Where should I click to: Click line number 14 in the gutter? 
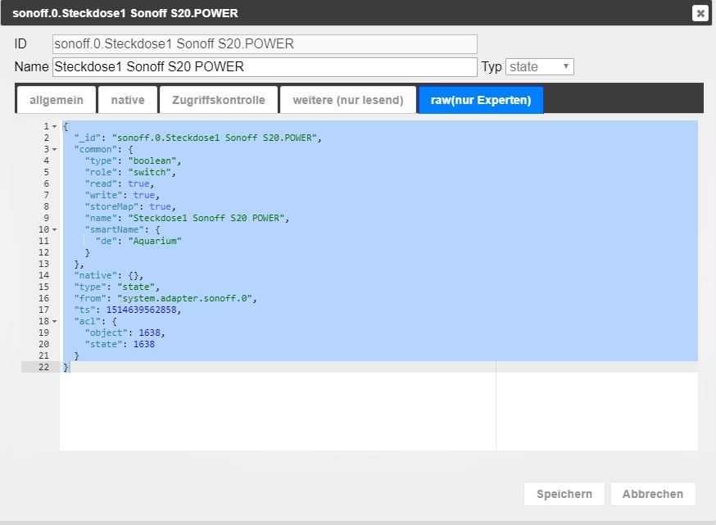pos(43,275)
